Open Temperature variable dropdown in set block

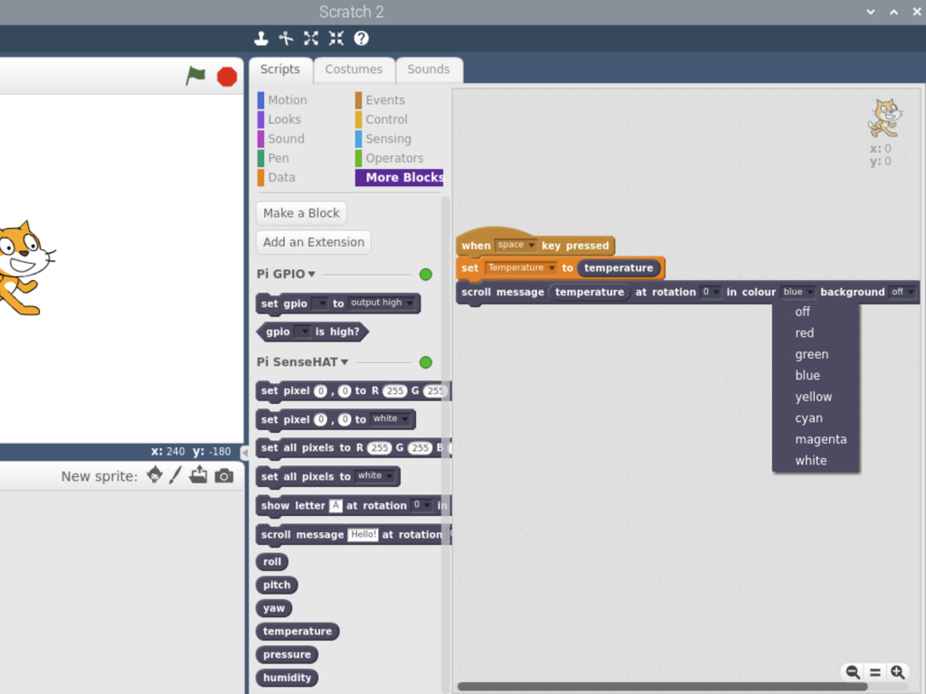[x=520, y=267]
